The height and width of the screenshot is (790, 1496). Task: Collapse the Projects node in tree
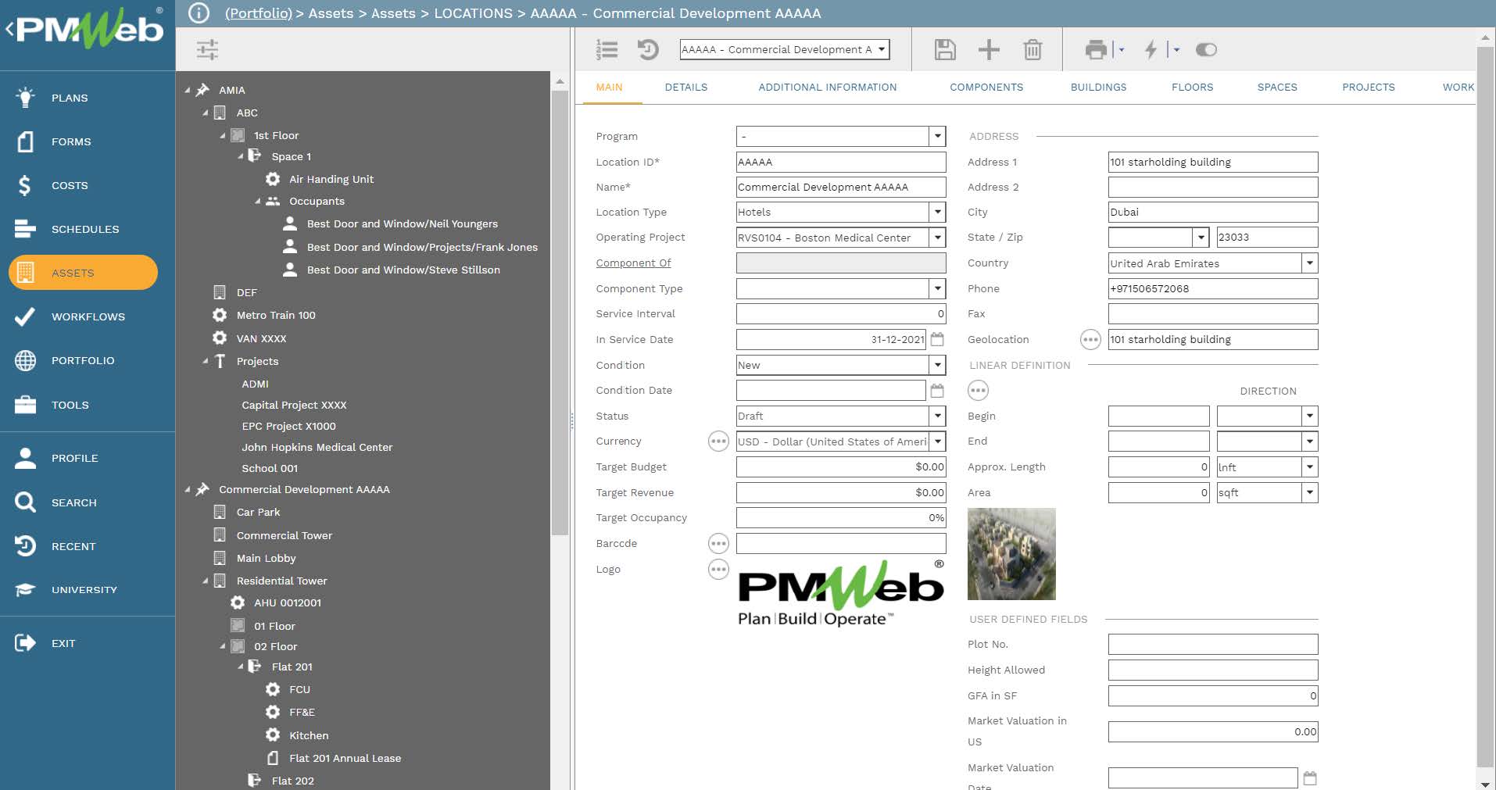[x=206, y=361]
